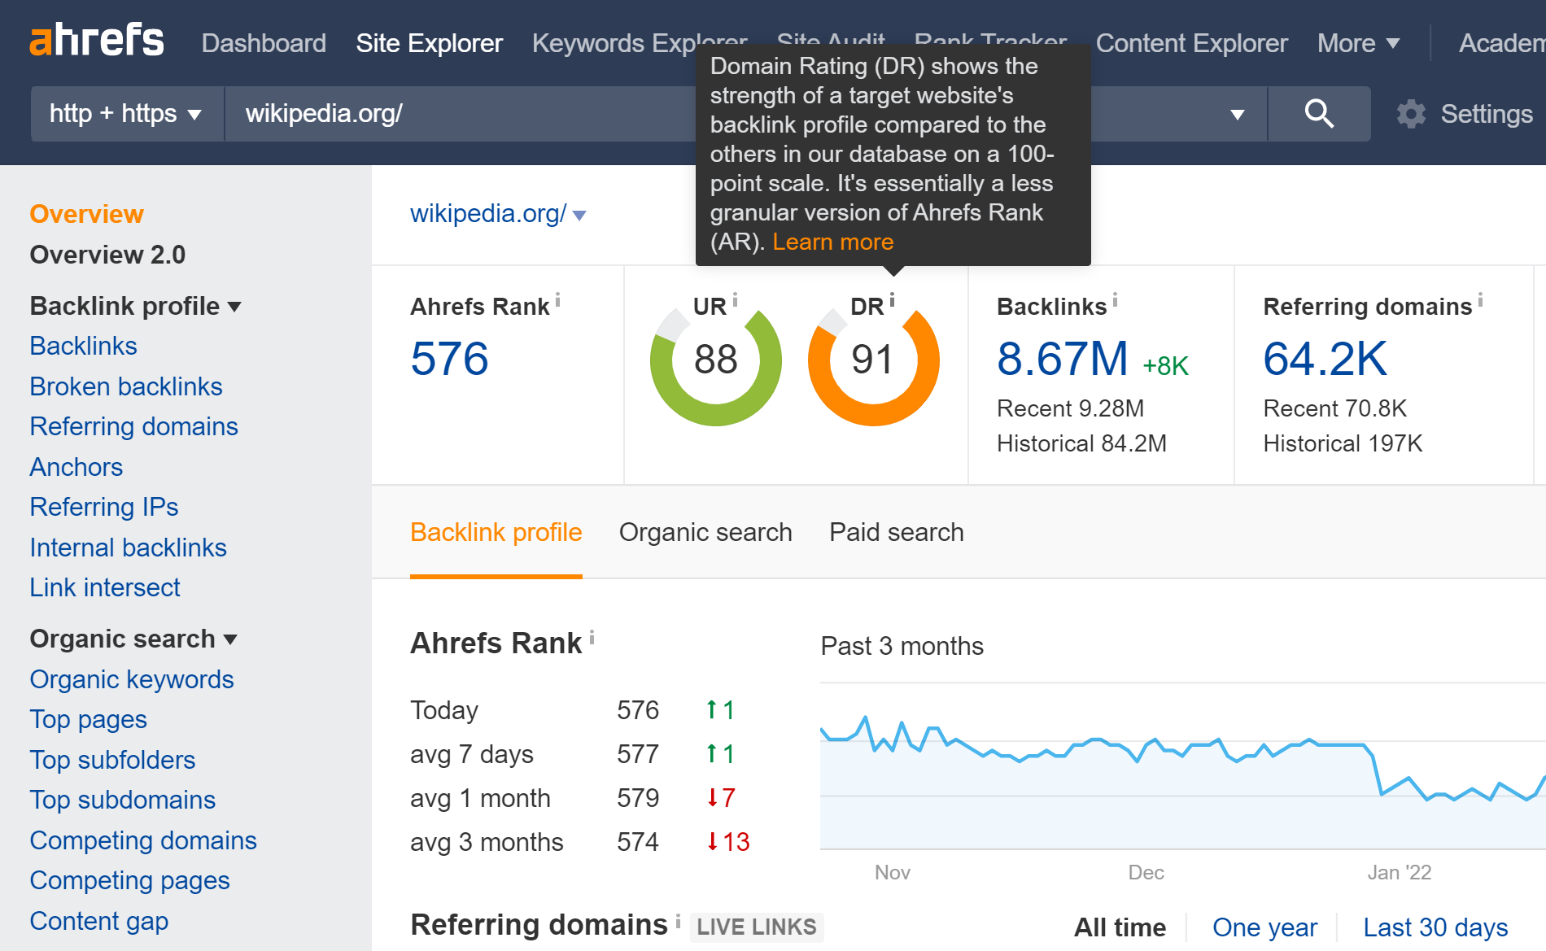Click the Ahrefs Rank value 576

point(449,359)
